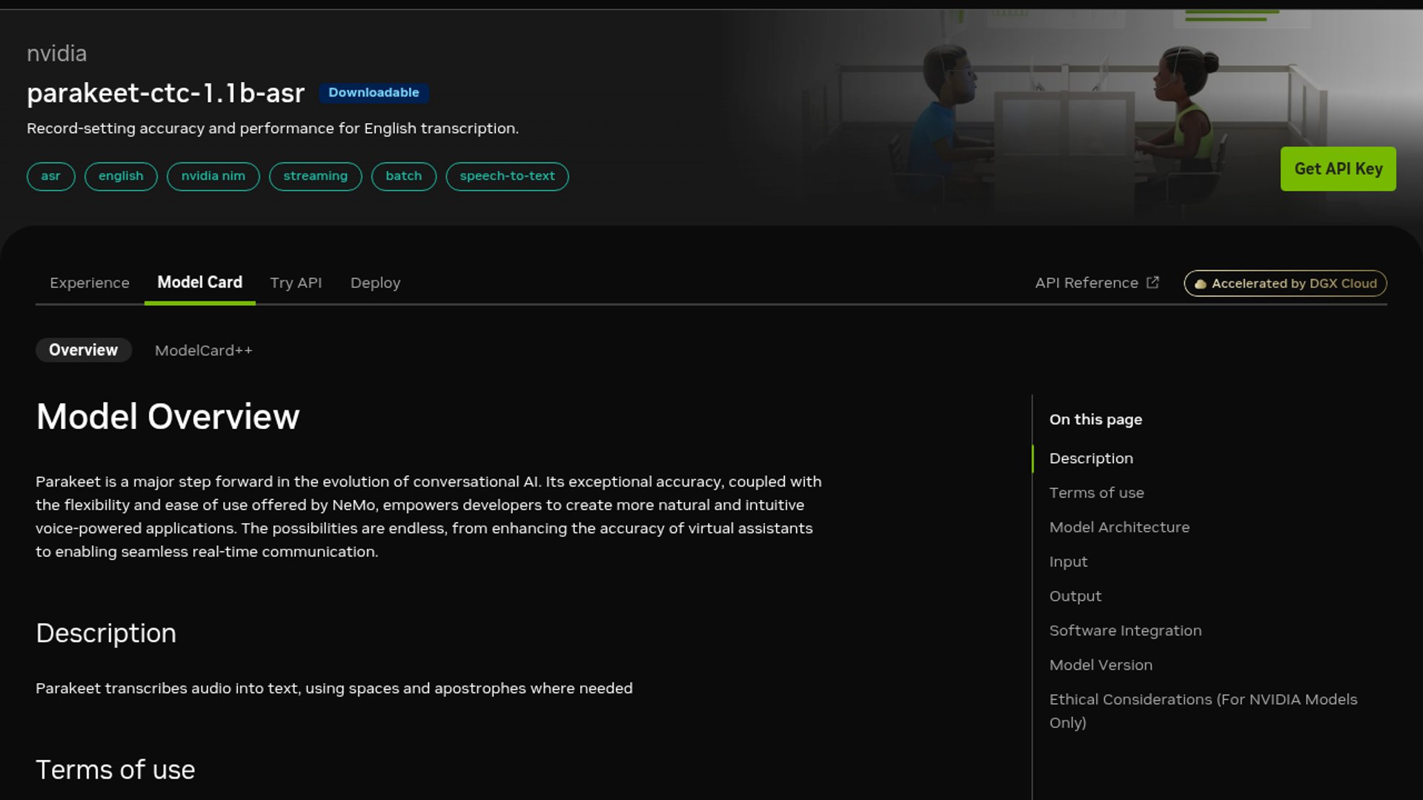Open the Try API tab
1423x800 pixels.
point(296,283)
